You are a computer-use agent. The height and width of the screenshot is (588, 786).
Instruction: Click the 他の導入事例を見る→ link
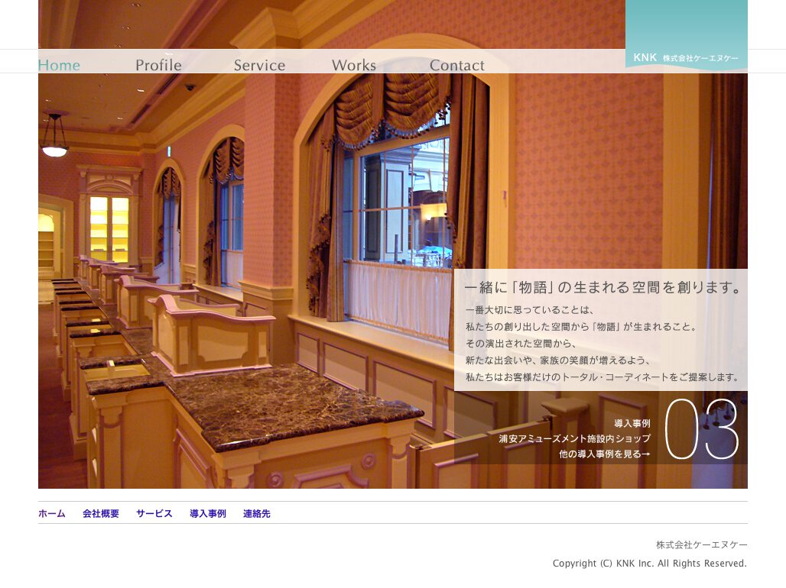pyautogui.click(x=604, y=454)
